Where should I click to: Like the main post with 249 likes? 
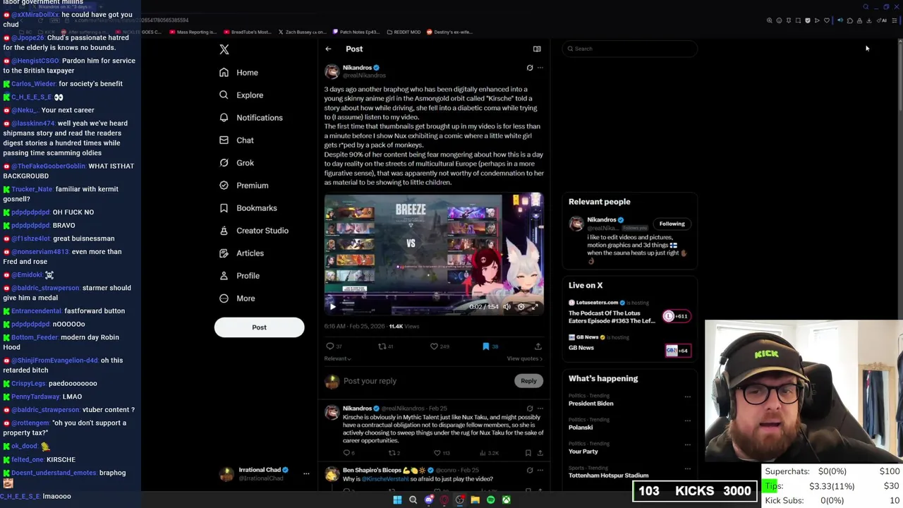tap(440, 346)
